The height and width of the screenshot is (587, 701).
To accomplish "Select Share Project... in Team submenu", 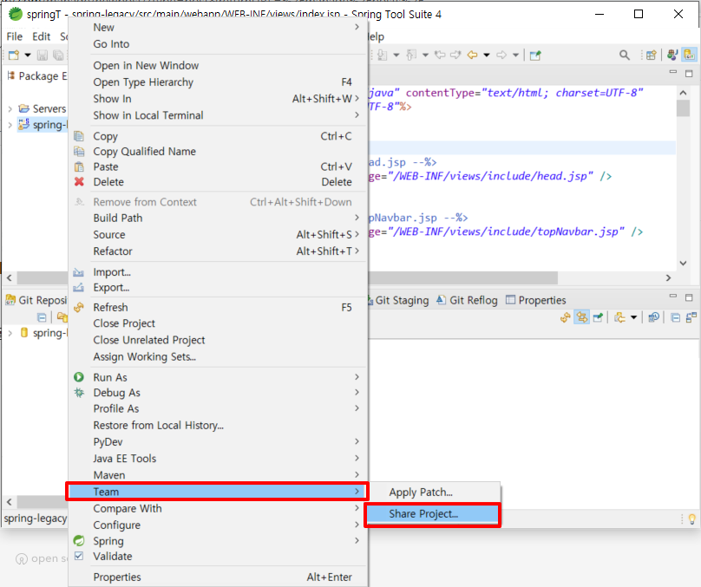I will point(432,514).
